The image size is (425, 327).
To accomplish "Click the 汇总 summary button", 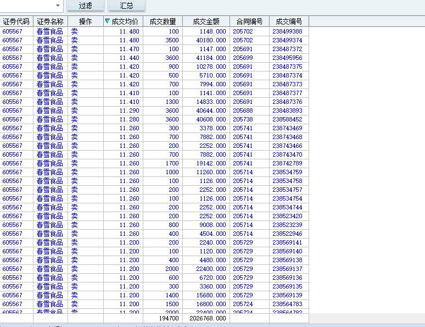I will 127,5.
